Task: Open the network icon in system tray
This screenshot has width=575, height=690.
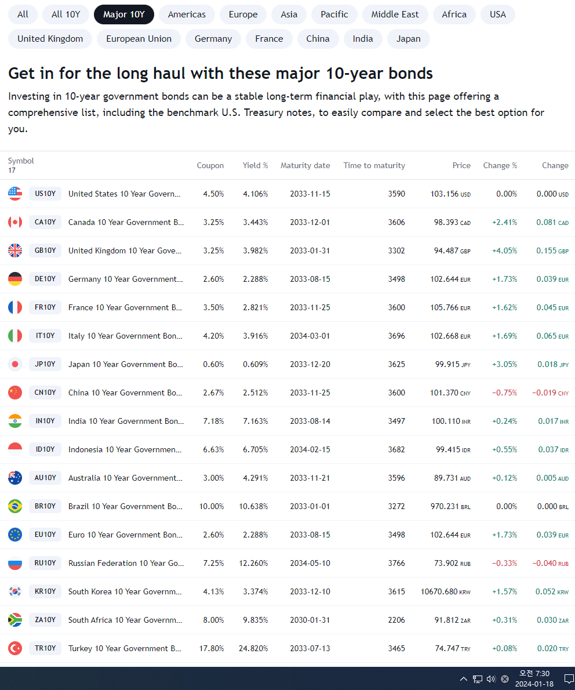Action: pyautogui.click(x=478, y=679)
